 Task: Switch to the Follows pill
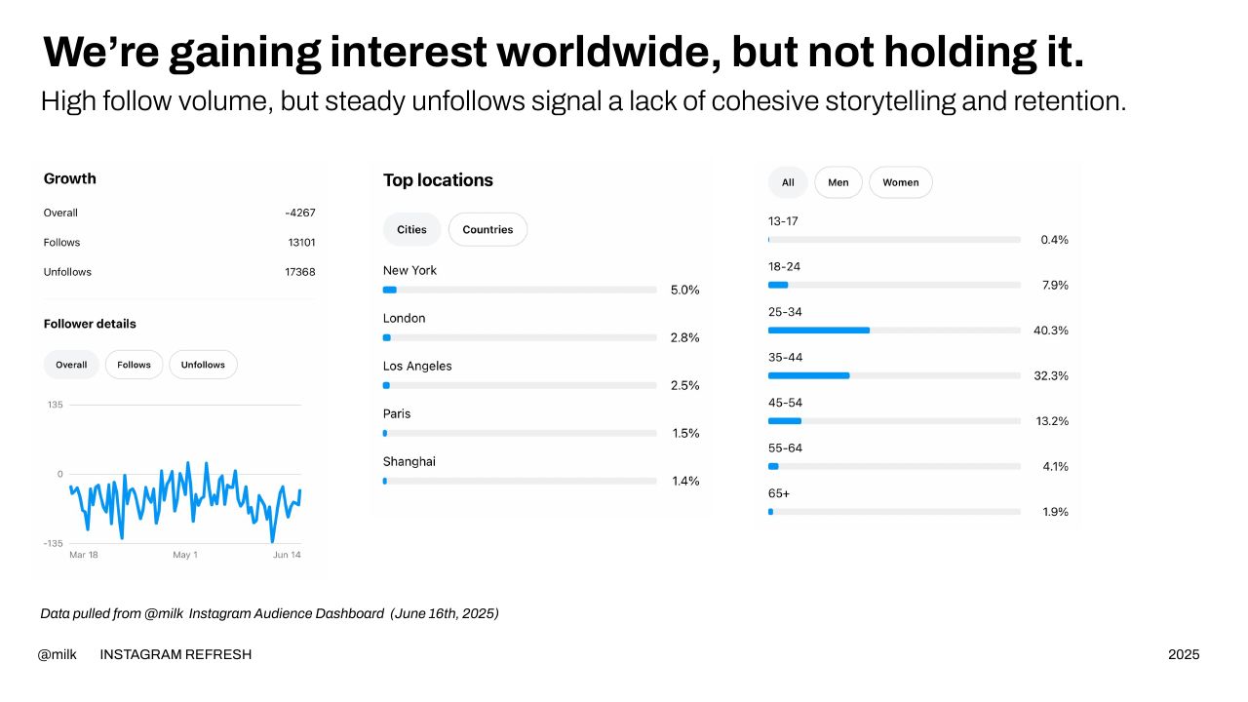pyautogui.click(x=135, y=365)
